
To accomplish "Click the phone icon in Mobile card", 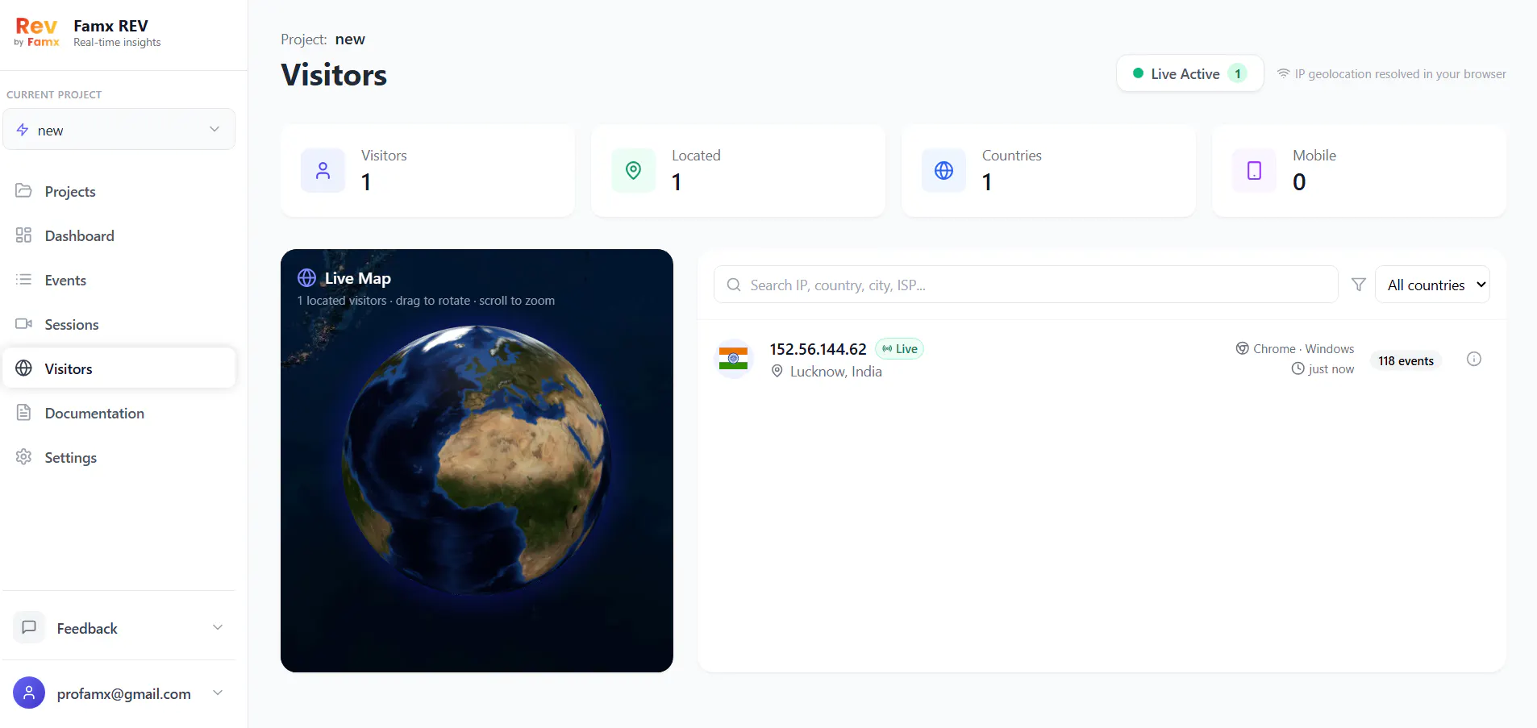I will coord(1254,170).
